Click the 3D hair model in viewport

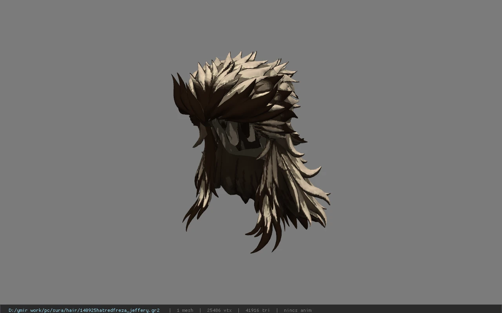click(x=251, y=152)
